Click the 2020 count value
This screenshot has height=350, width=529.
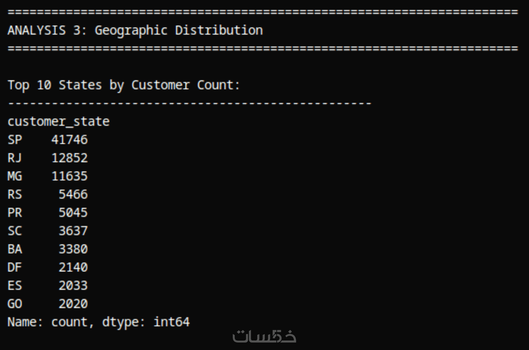[x=73, y=304]
